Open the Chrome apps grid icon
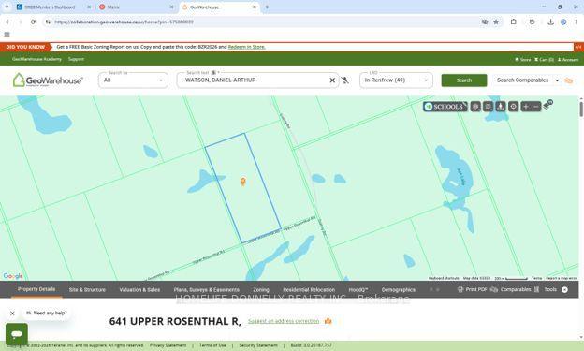The image size is (584, 351). (7, 35)
